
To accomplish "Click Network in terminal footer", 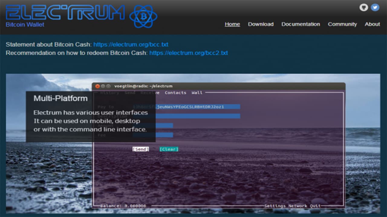I will point(298,206).
